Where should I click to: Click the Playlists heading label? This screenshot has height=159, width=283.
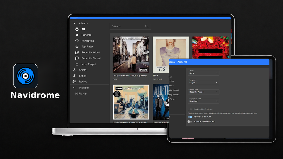pyautogui.click(x=83, y=88)
